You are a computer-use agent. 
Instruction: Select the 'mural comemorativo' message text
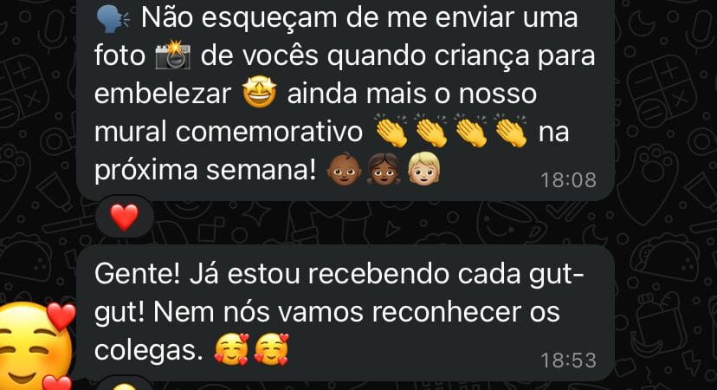coord(229,132)
